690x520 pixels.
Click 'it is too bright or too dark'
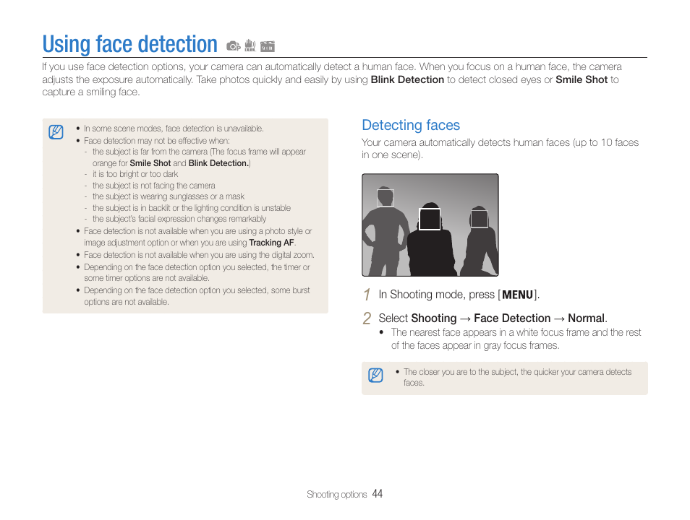coord(135,174)
